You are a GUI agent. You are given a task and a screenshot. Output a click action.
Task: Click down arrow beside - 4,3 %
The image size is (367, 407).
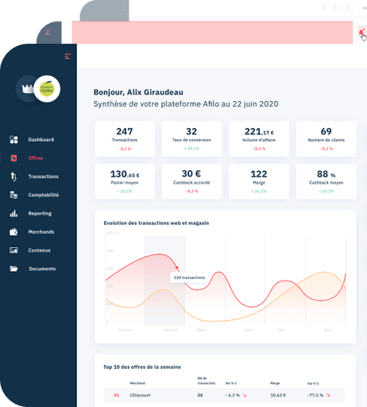coord(245,395)
